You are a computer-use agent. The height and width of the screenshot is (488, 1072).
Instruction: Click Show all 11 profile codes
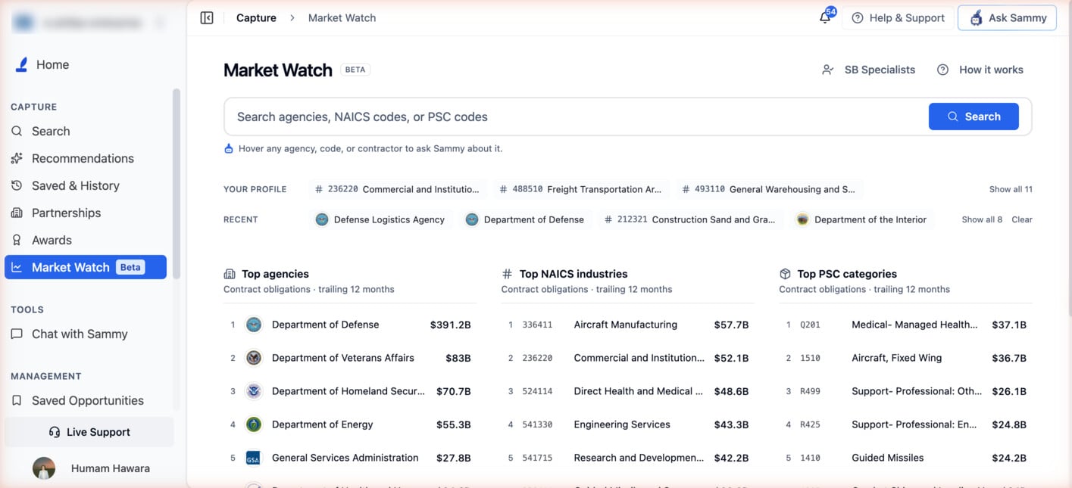pyautogui.click(x=1011, y=189)
